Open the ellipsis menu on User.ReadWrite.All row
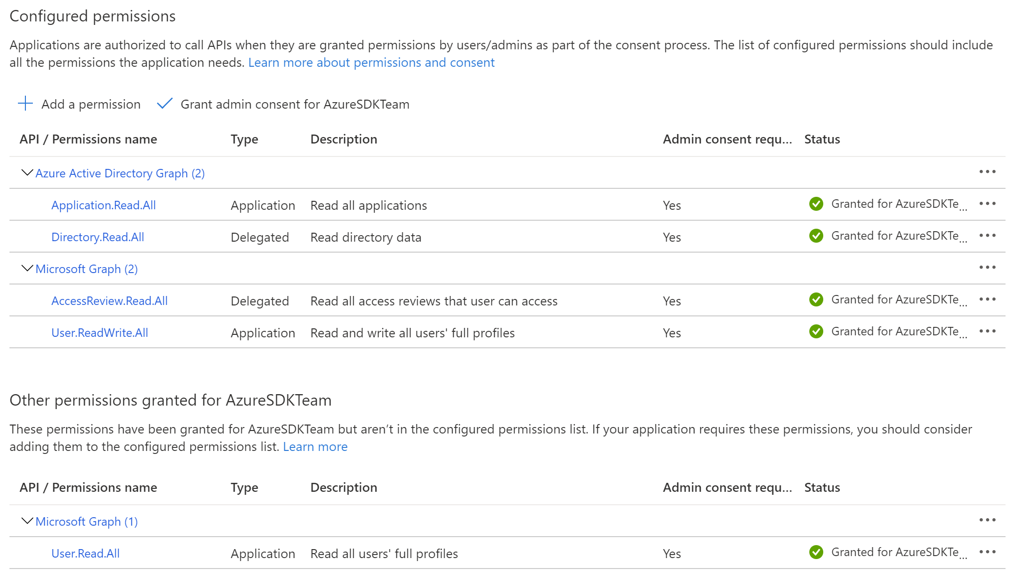Screen dimensions: 1013x578 pos(988,331)
